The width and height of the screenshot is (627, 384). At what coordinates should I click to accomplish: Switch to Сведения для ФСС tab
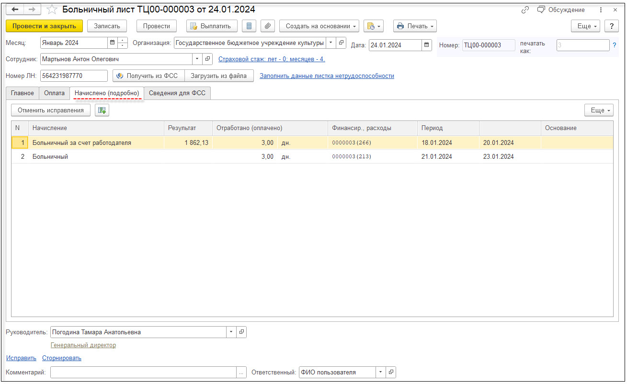[x=177, y=93]
